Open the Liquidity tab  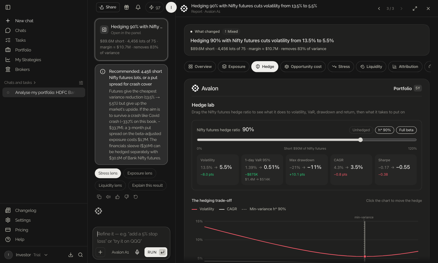pos(371,67)
